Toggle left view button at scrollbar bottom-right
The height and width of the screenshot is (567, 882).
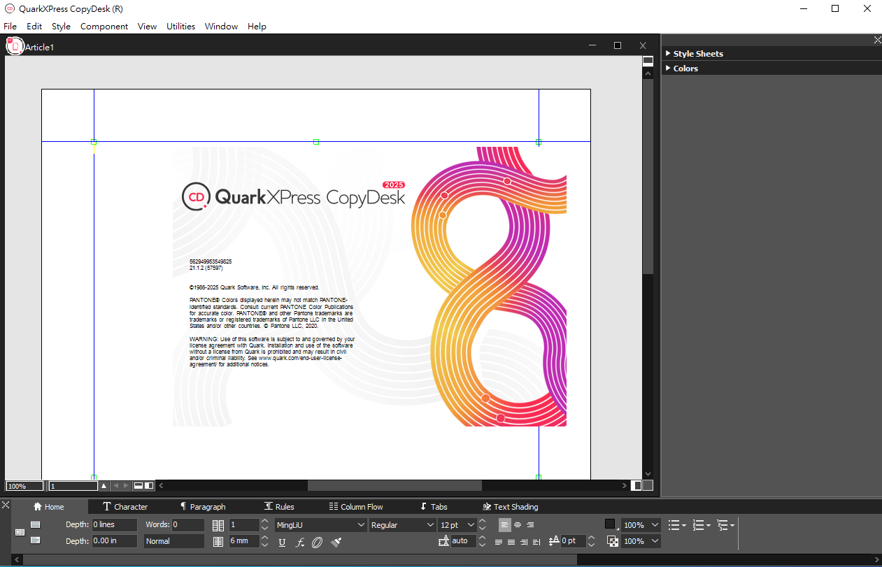point(636,485)
